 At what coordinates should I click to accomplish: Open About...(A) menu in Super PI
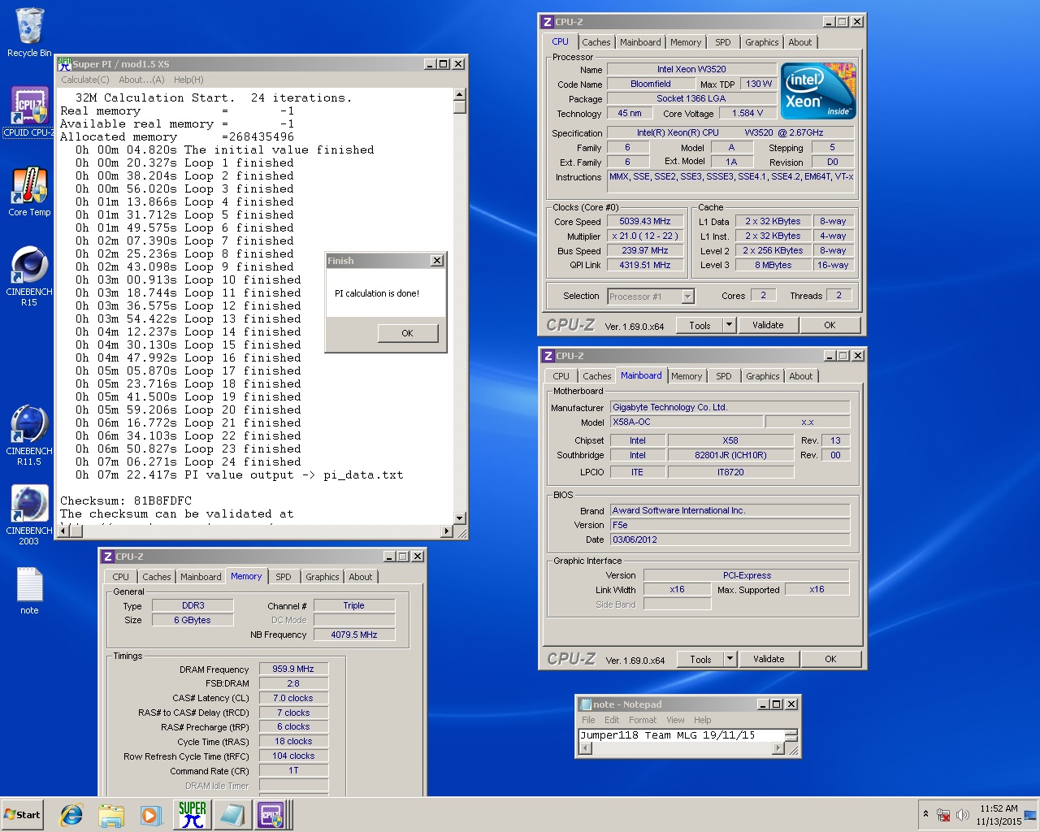[141, 80]
